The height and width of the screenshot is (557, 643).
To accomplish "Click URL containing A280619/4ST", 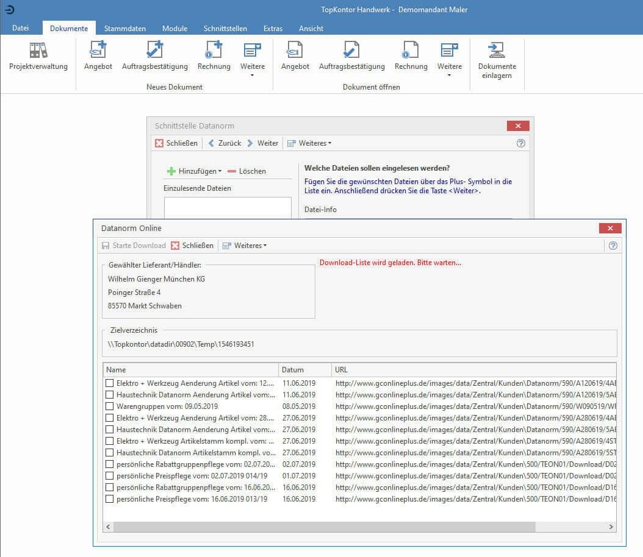I will [x=476, y=441].
